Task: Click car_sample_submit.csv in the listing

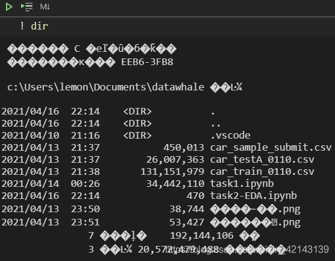Action: [271, 148]
